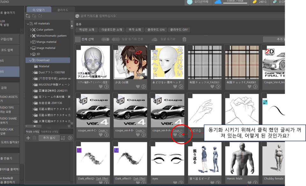The width and height of the screenshot is (306, 186).
Task: Select the Heroic Male thumbnail
Action: coord(242,159)
